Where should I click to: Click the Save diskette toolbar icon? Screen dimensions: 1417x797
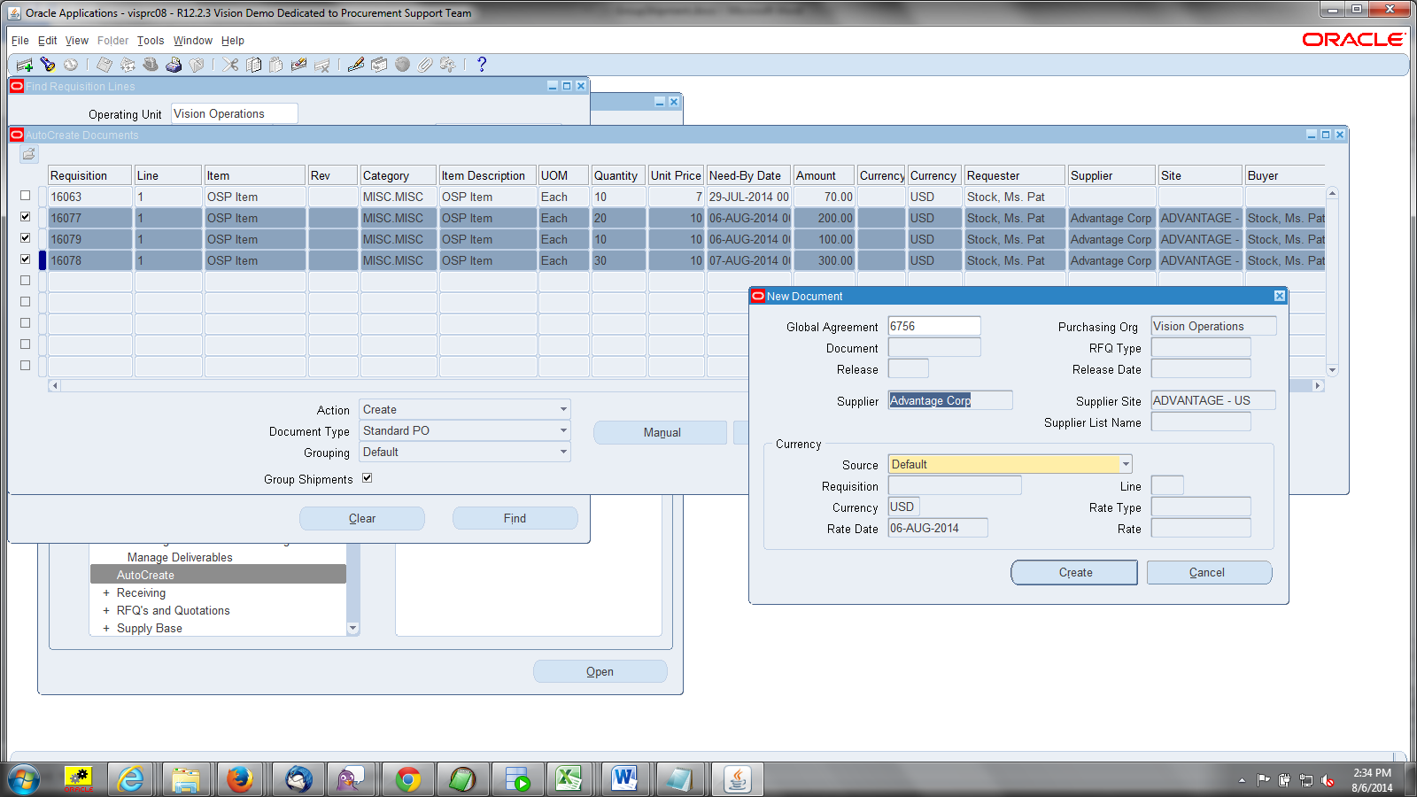105,65
